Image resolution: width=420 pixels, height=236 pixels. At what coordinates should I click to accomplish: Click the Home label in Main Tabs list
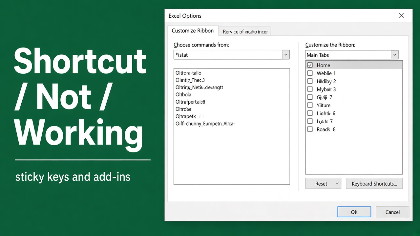(x=324, y=65)
